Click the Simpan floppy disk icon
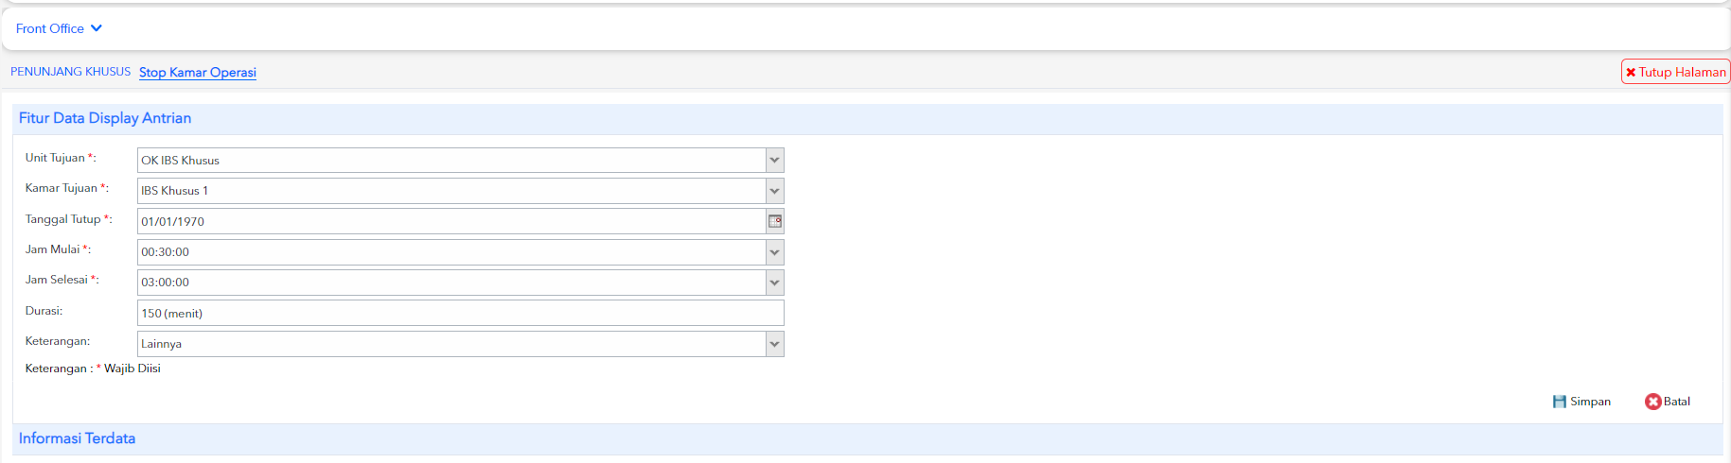Image resolution: width=1731 pixels, height=463 pixels. click(1560, 402)
